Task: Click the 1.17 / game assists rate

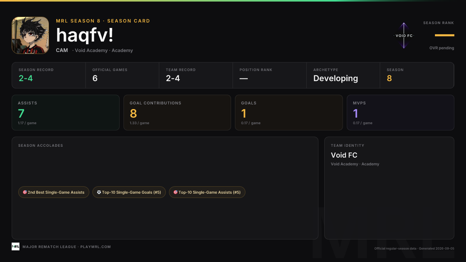Action: pyautogui.click(x=27, y=123)
